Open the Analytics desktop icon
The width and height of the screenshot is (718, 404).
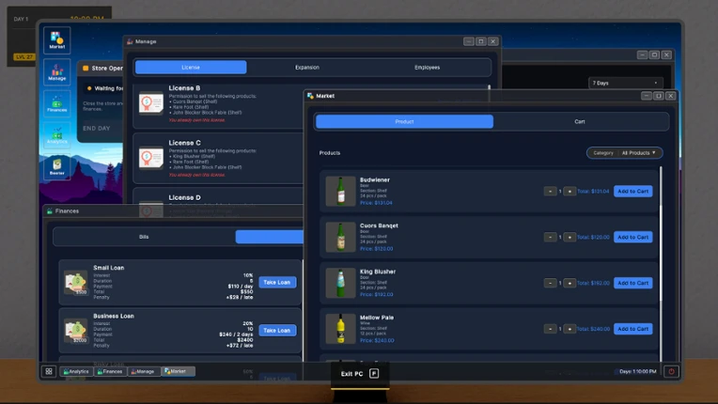point(56,135)
